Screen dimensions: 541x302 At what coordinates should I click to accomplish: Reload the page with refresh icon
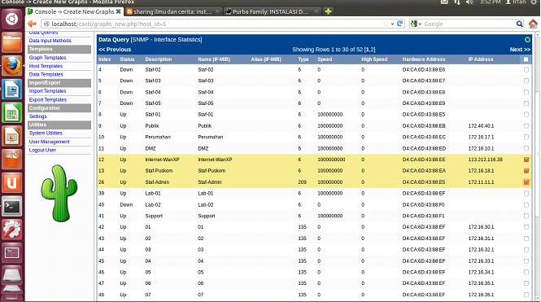(400, 24)
